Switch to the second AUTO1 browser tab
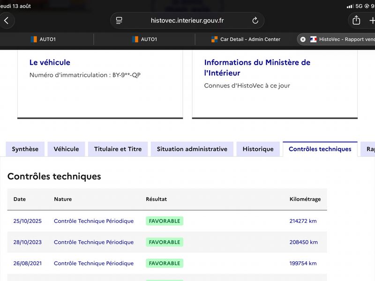Image resolution: width=375 pixels, height=281 pixels. tap(144, 39)
